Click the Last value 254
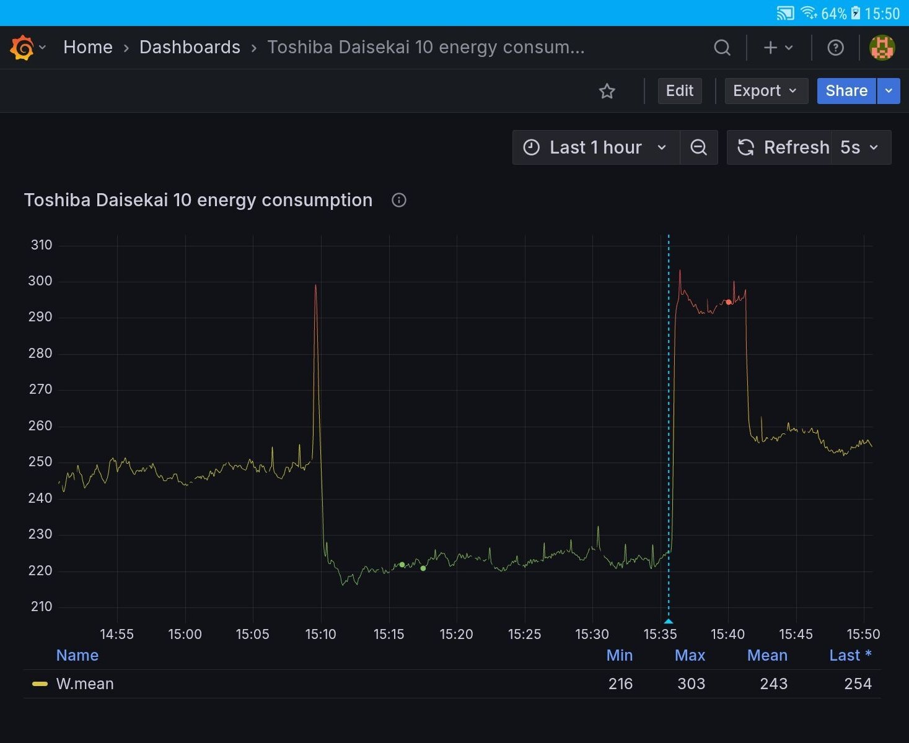This screenshot has height=743, width=909. [858, 684]
